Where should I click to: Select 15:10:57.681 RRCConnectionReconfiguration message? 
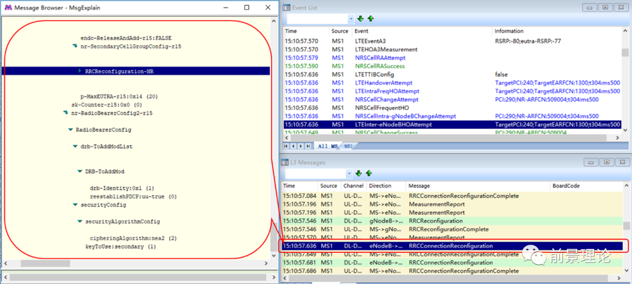point(452,262)
